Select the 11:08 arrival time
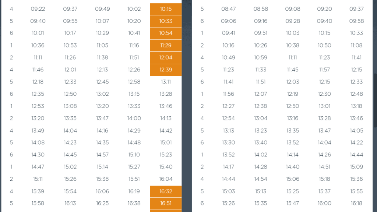The width and height of the screenshot is (377, 212). point(356,45)
